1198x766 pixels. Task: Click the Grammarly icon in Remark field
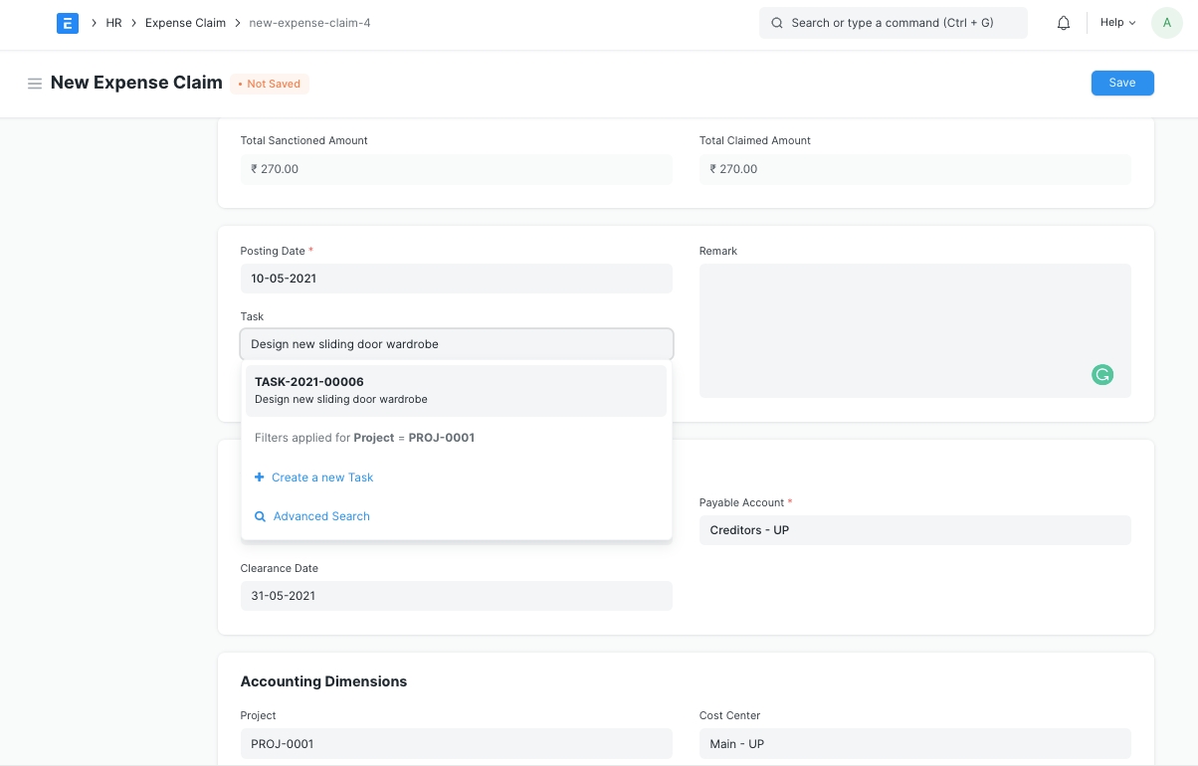(x=1101, y=375)
